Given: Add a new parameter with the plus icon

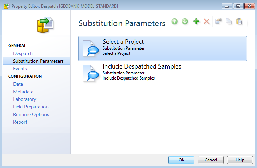Looking at the screenshot, I should click(x=196, y=21).
